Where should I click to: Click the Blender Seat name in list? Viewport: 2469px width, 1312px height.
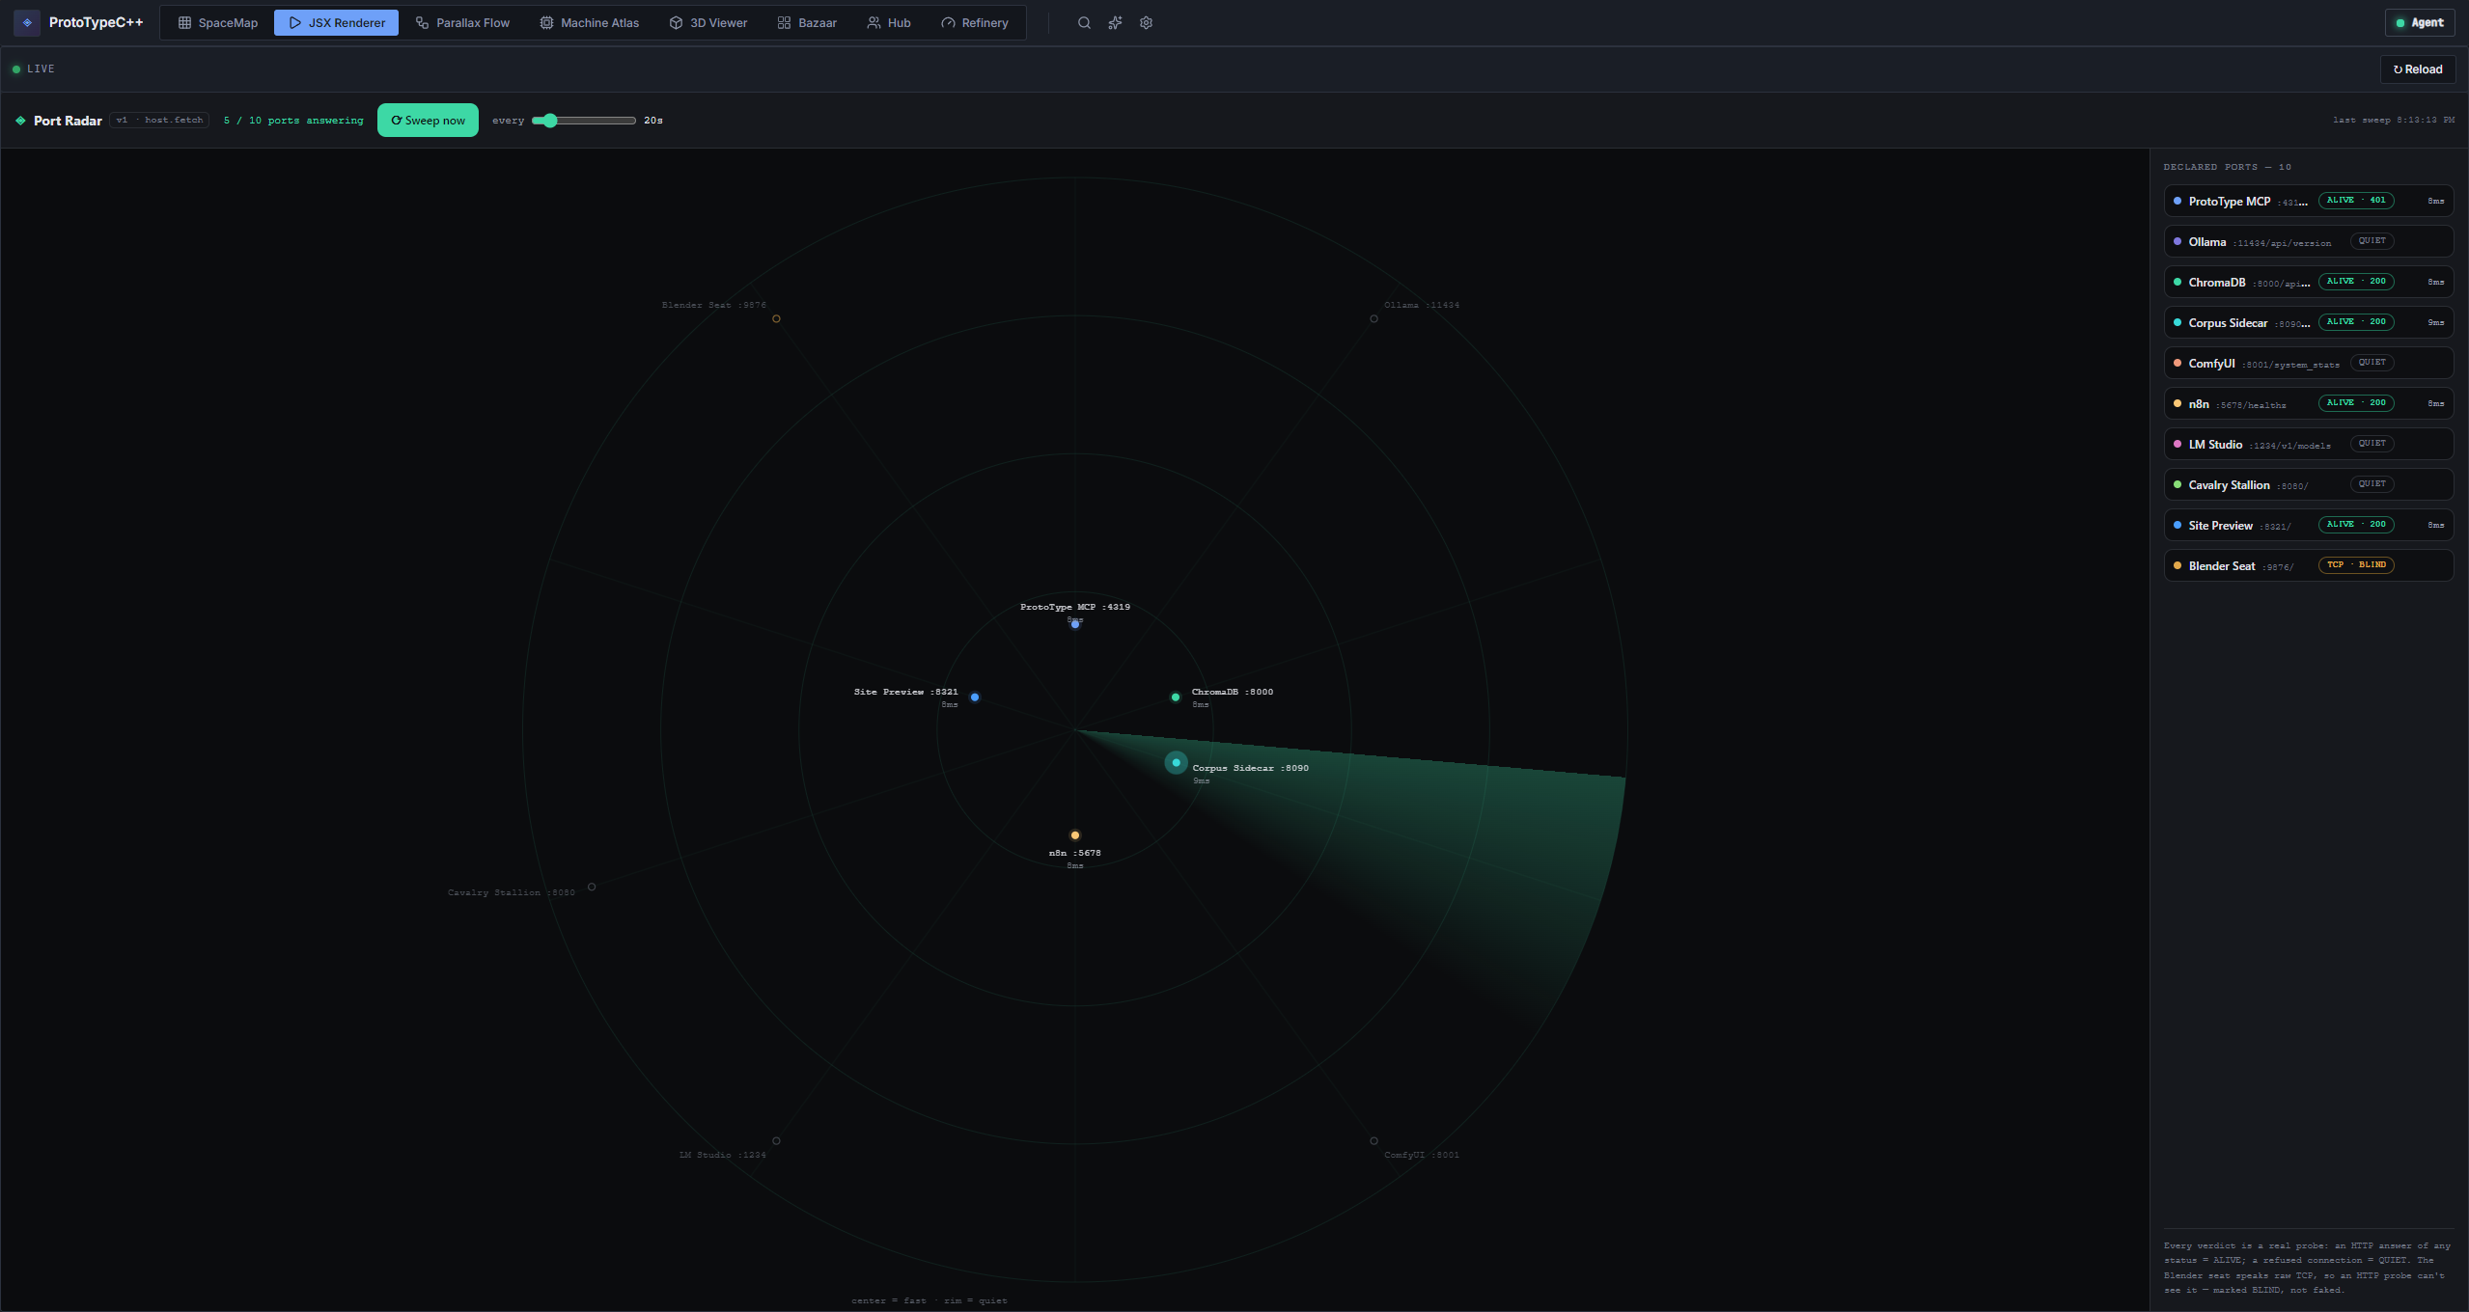tap(2222, 566)
